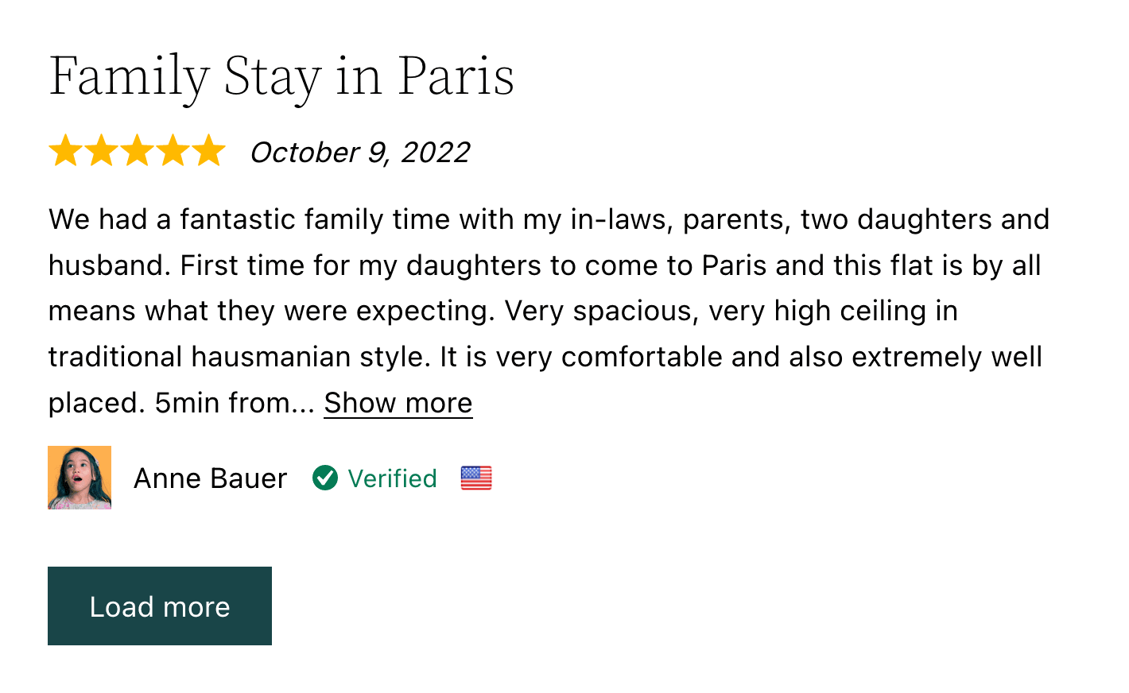
Task: Click the US flag icon
Action: [476, 478]
